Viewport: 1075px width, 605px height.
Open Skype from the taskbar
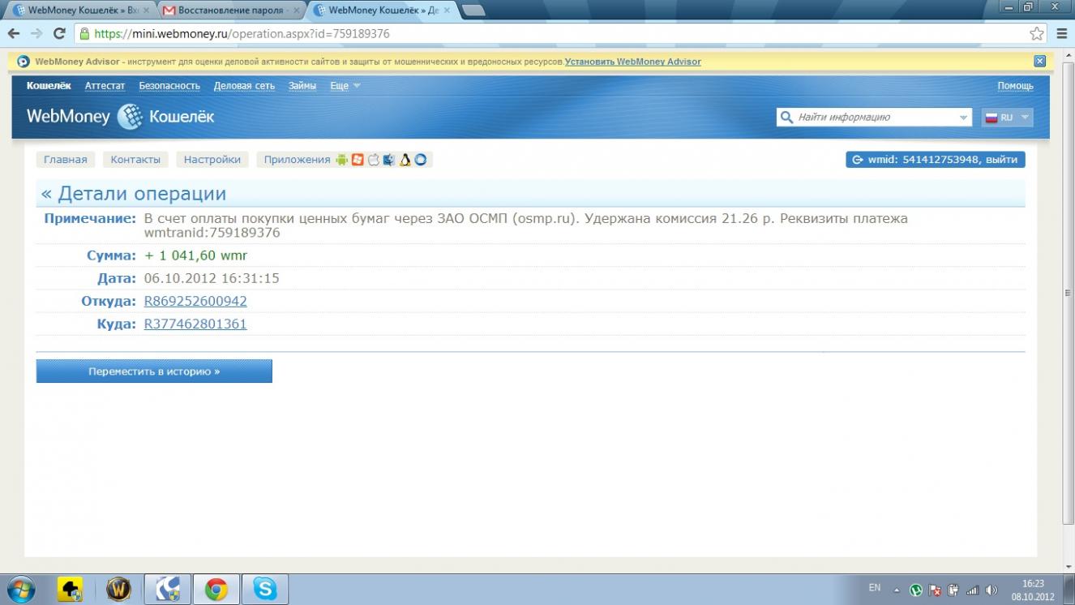click(264, 589)
